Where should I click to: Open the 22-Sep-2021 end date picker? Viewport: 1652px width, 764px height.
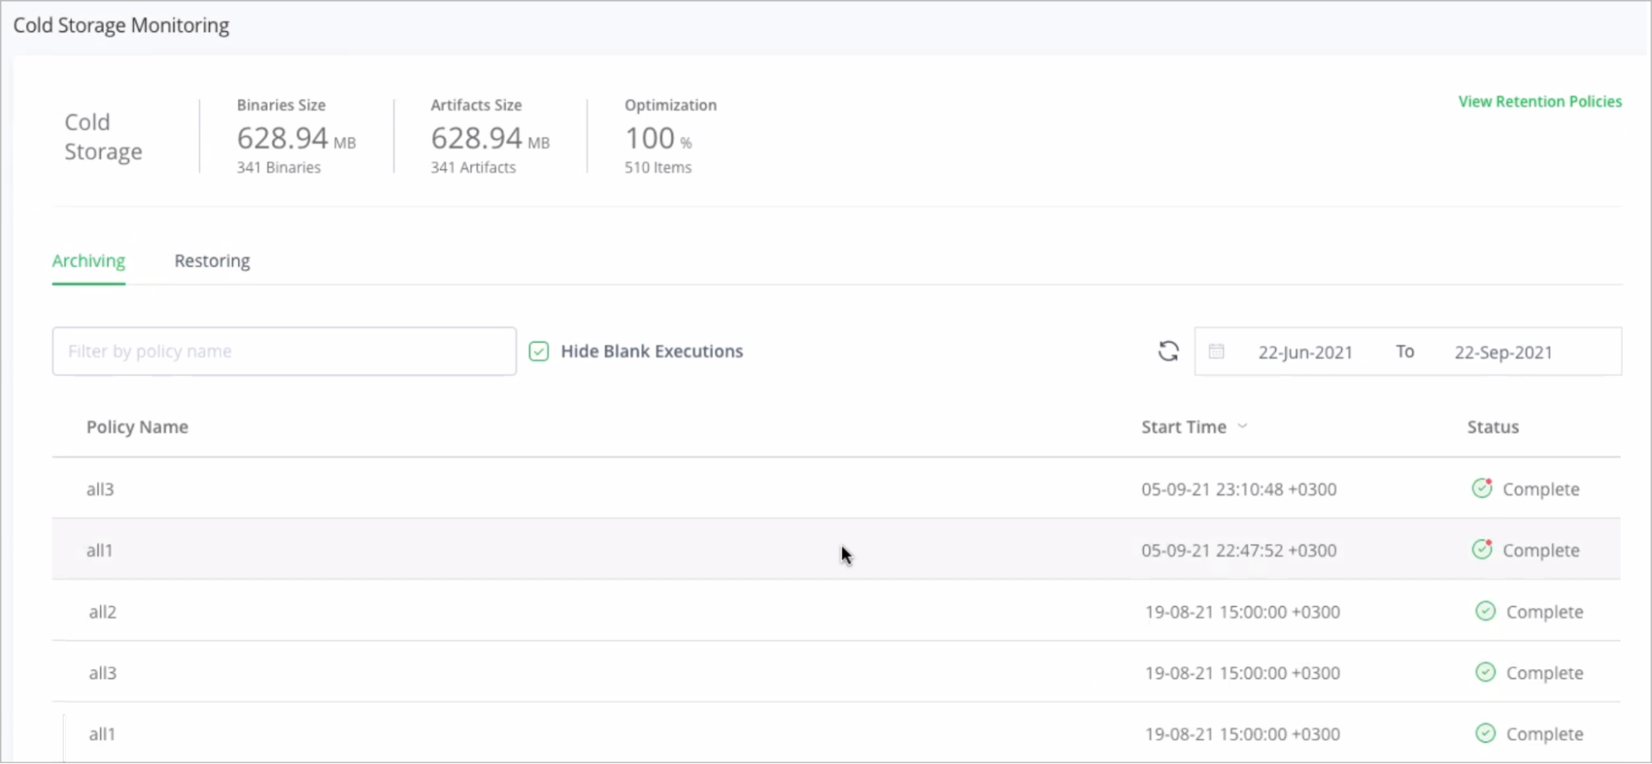(x=1503, y=351)
